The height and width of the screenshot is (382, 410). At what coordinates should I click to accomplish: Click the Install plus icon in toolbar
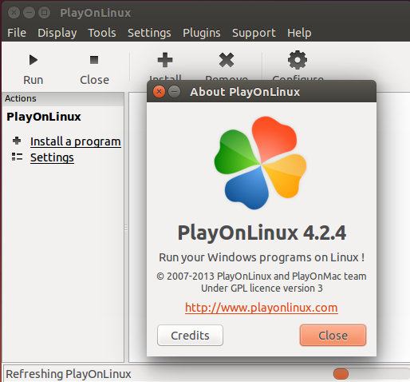tap(165, 60)
